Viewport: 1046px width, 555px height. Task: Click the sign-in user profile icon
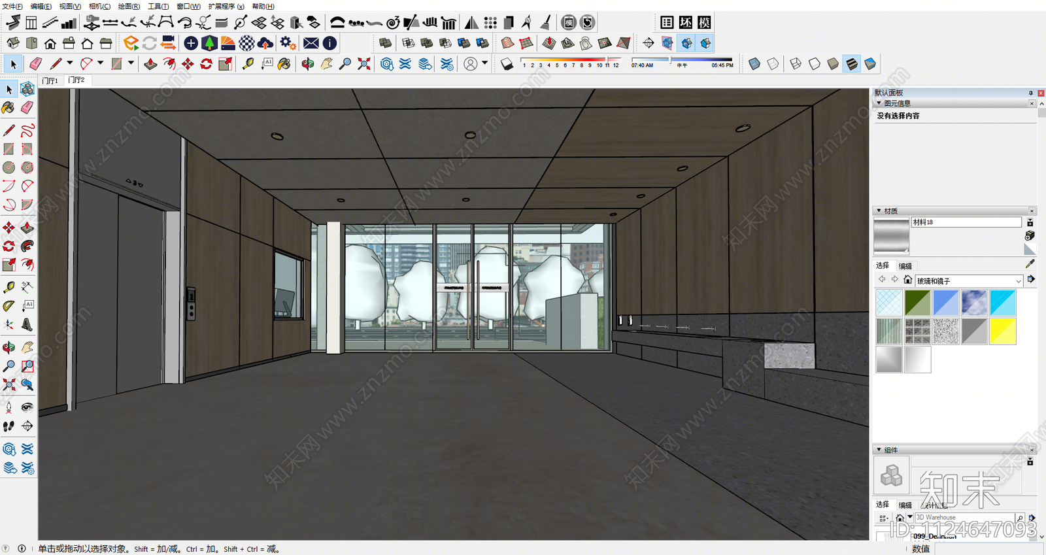[x=471, y=64]
